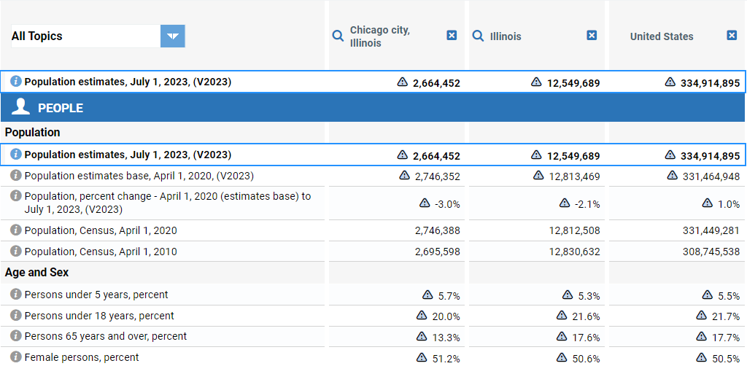
Task: Click the All Topics selector field
Action: tap(85, 36)
